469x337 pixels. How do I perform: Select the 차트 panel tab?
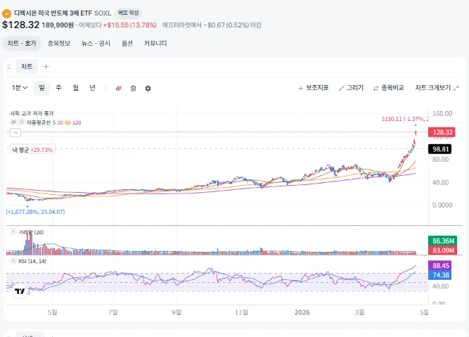[x=27, y=66]
